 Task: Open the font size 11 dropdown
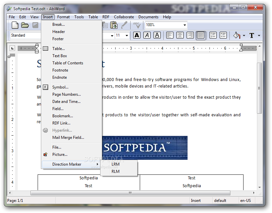[127, 36]
